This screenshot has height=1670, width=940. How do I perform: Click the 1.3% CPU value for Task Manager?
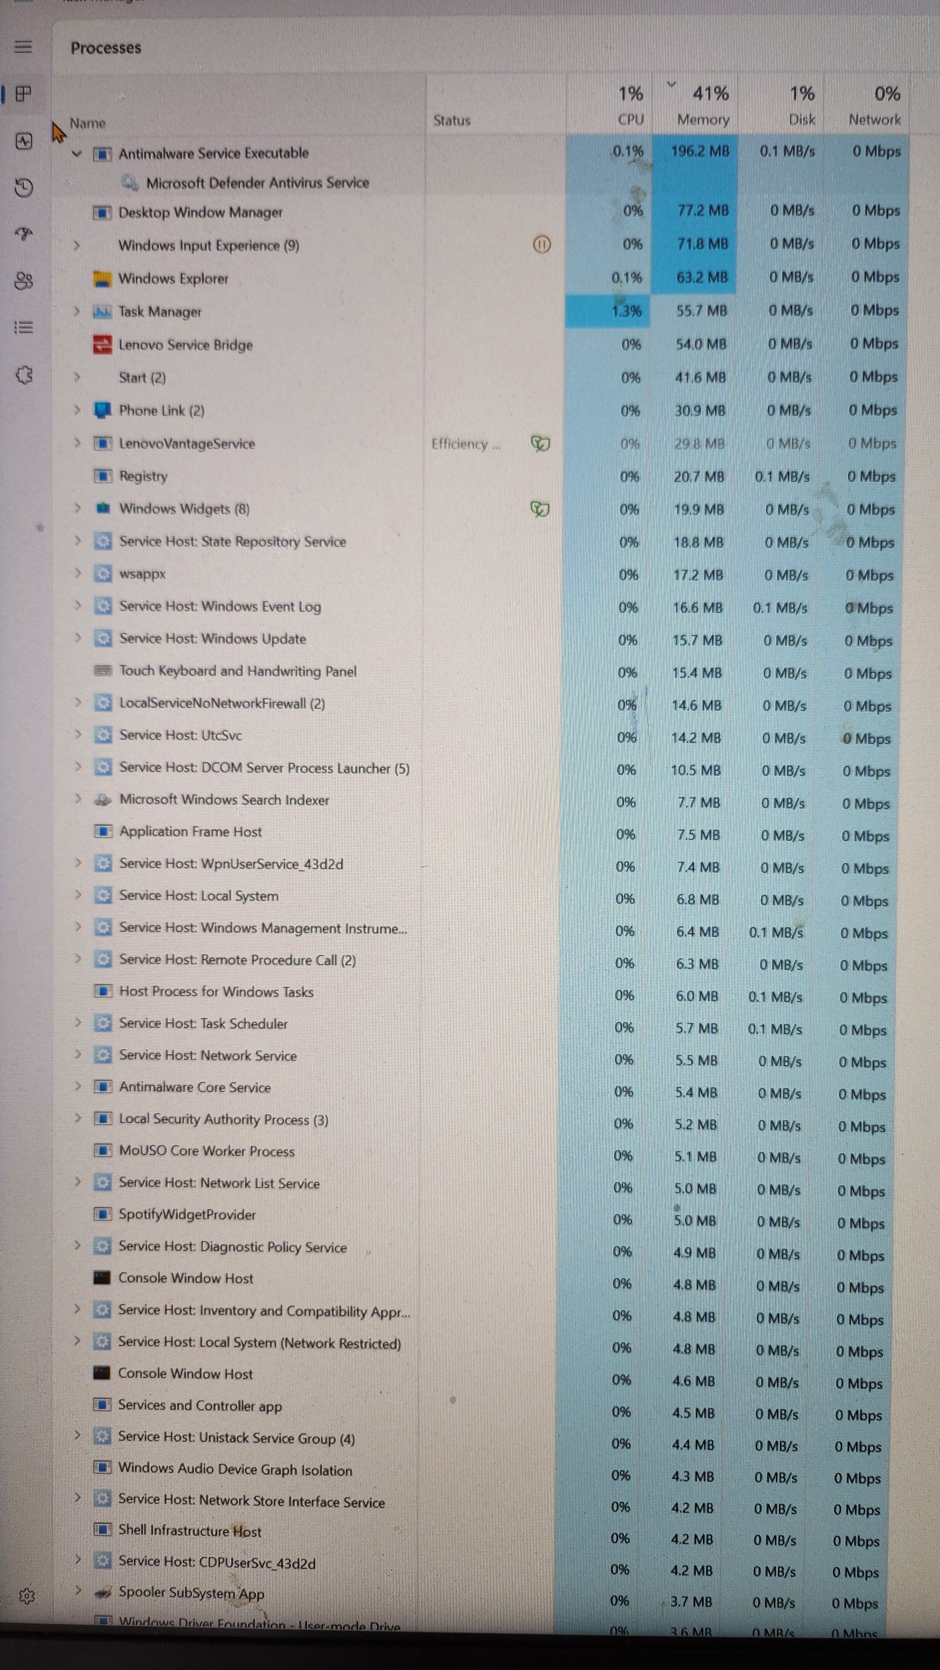pyautogui.click(x=626, y=311)
